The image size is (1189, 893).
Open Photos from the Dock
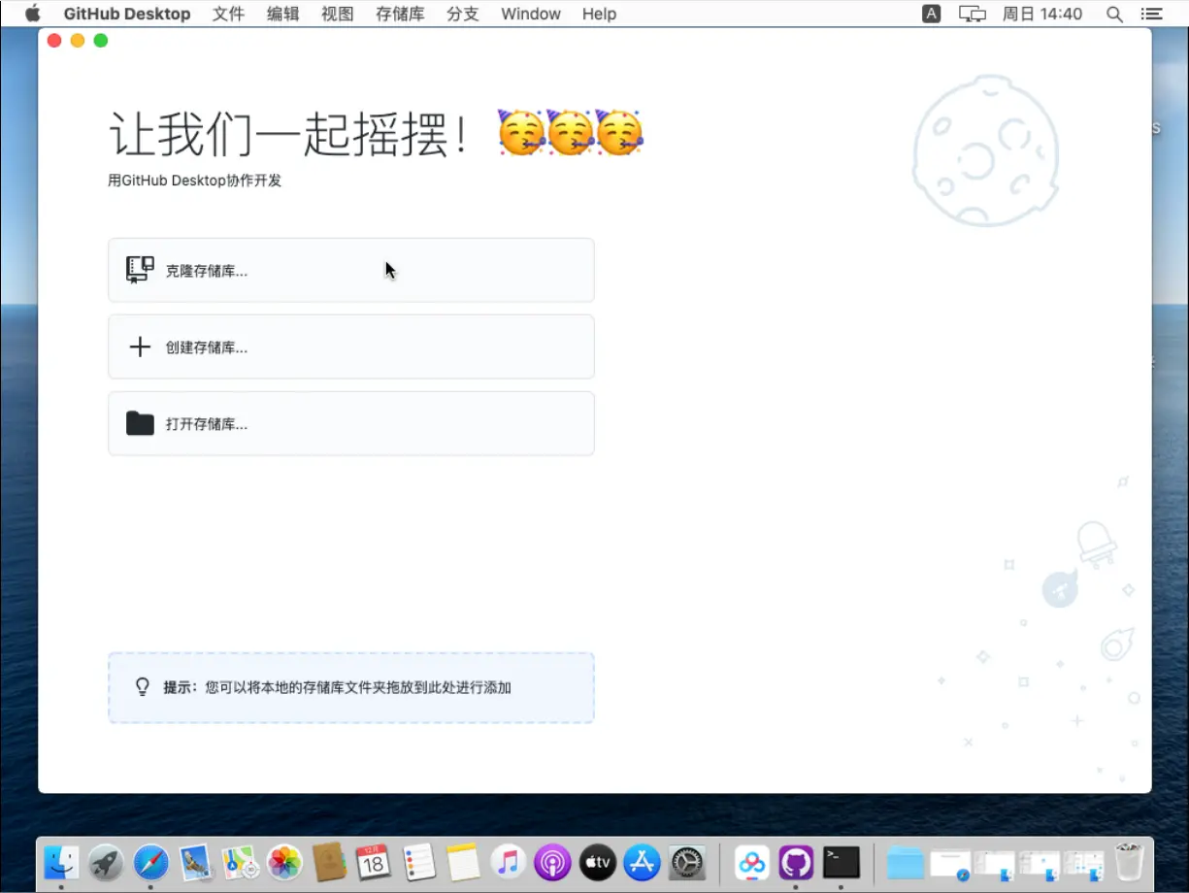click(285, 861)
